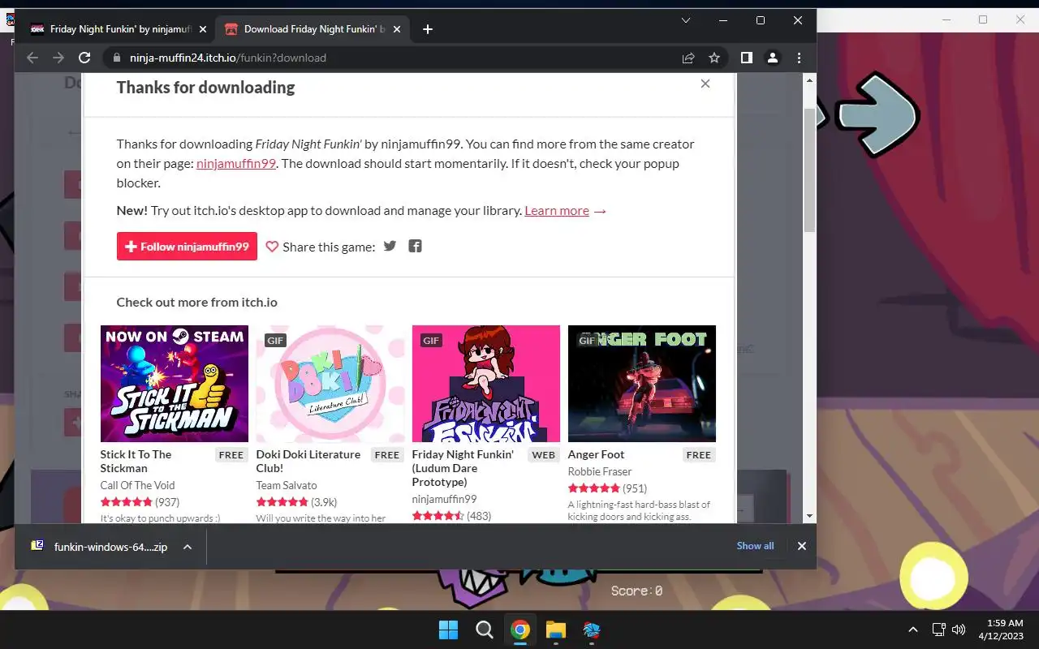The height and width of the screenshot is (649, 1039).
Task: Click the Anger Foot star rating
Action: coord(594,488)
